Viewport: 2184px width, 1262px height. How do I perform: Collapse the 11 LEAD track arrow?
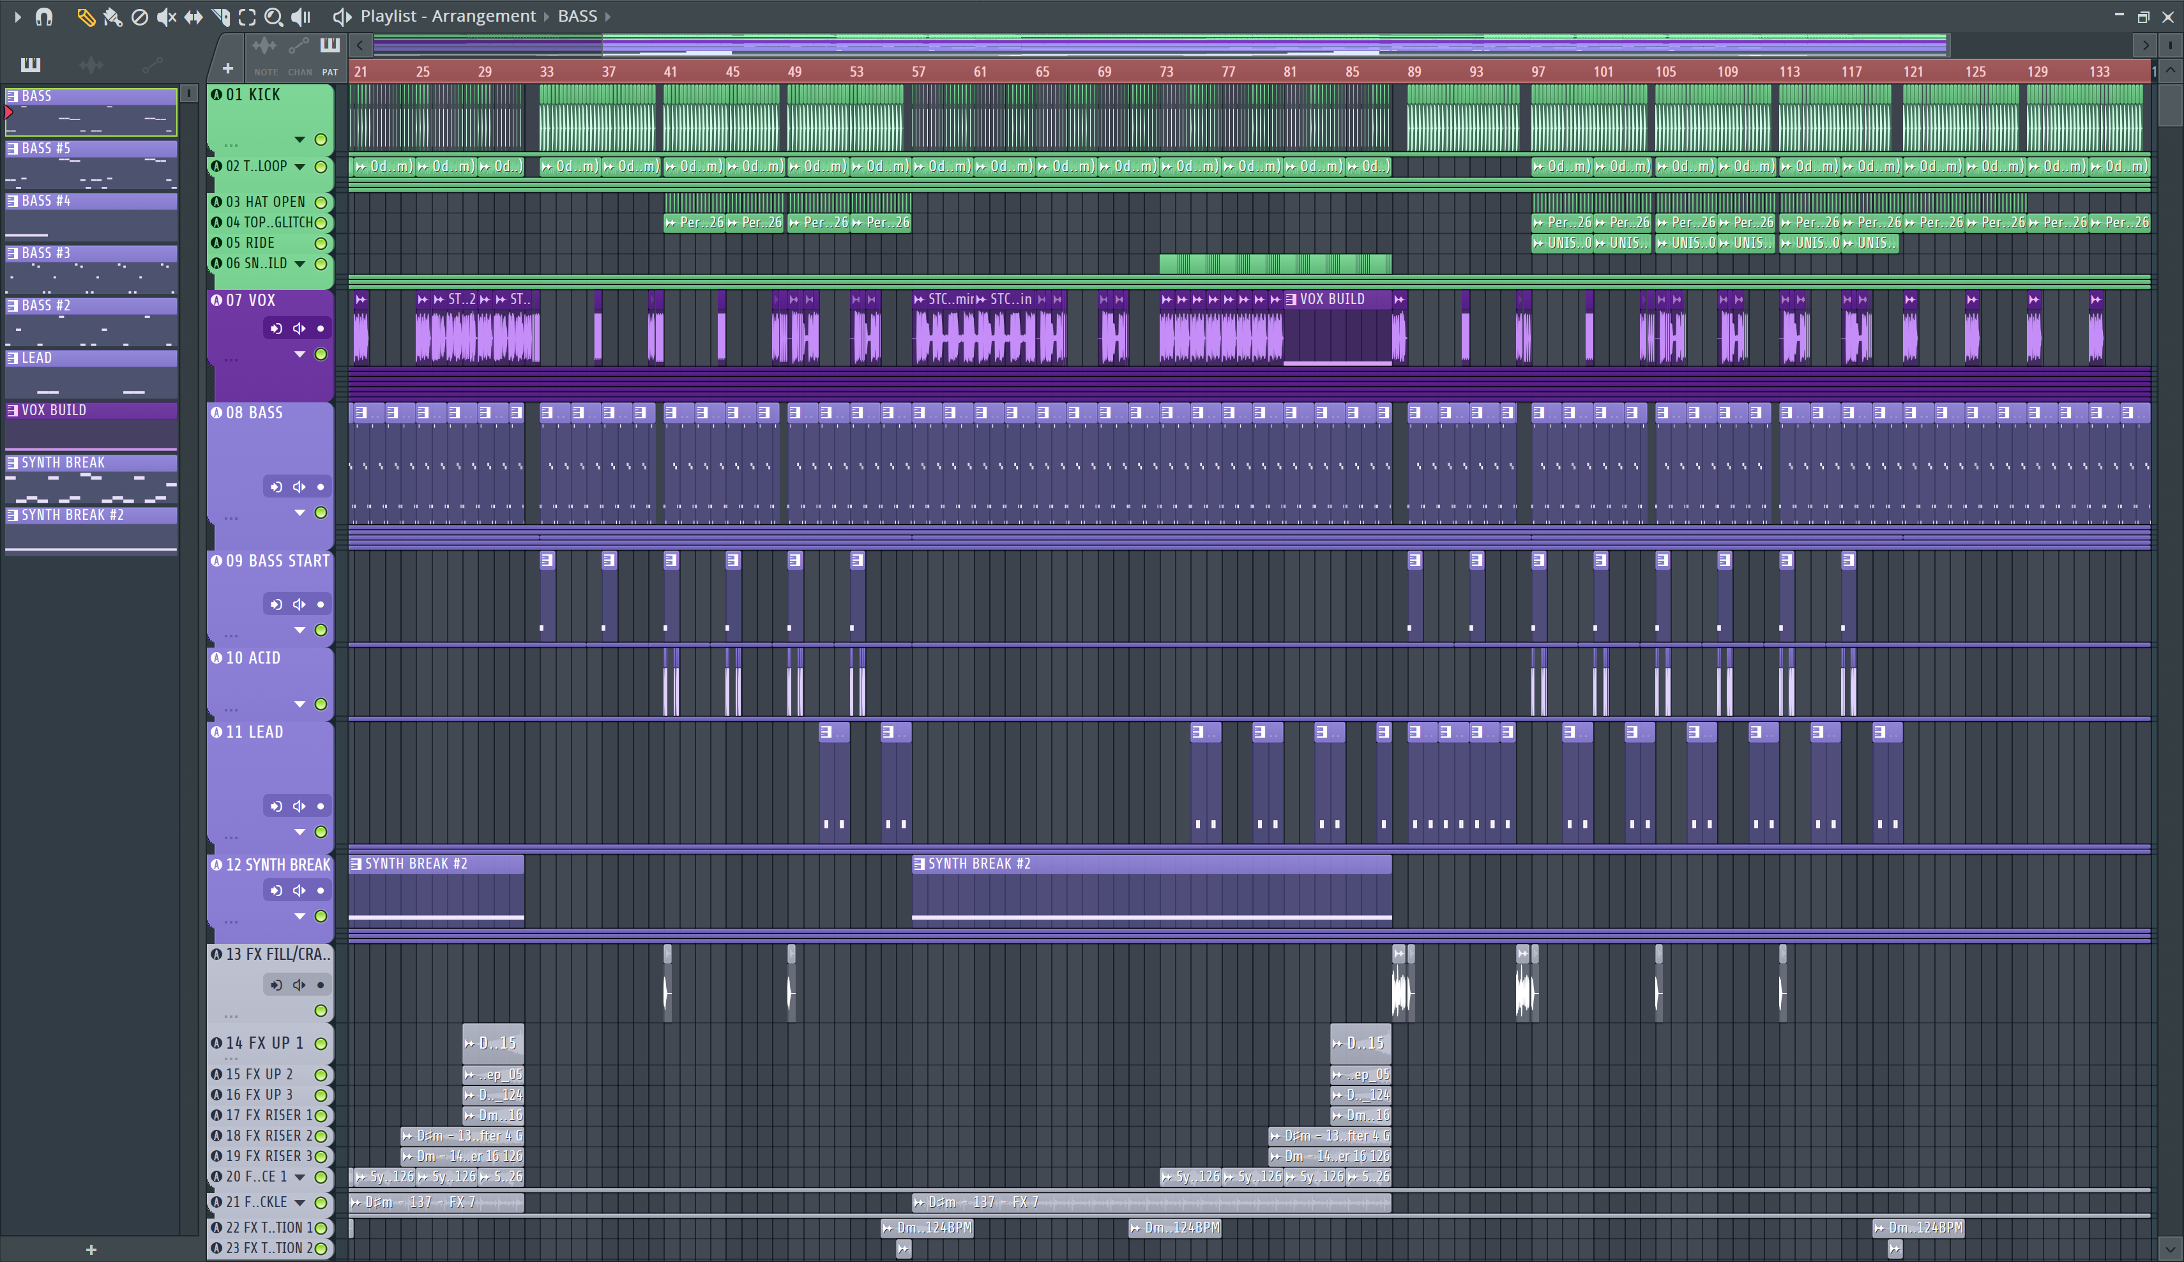click(x=300, y=832)
